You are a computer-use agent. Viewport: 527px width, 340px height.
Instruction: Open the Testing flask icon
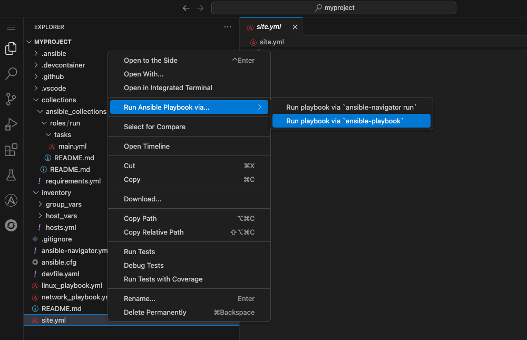[x=11, y=175]
